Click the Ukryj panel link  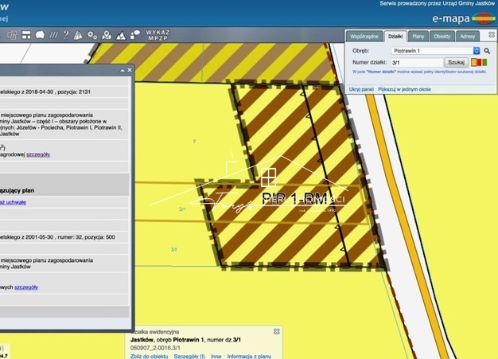361,90
